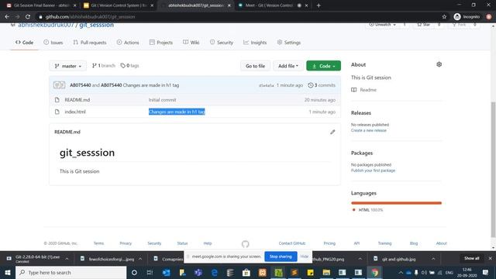The height and width of the screenshot is (279, 496).
Task: Open the Code tab
Action: (24, 43)
